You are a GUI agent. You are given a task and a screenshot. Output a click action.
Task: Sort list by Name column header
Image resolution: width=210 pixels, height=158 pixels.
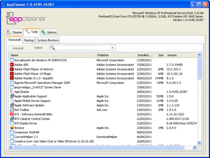(52, 55)
